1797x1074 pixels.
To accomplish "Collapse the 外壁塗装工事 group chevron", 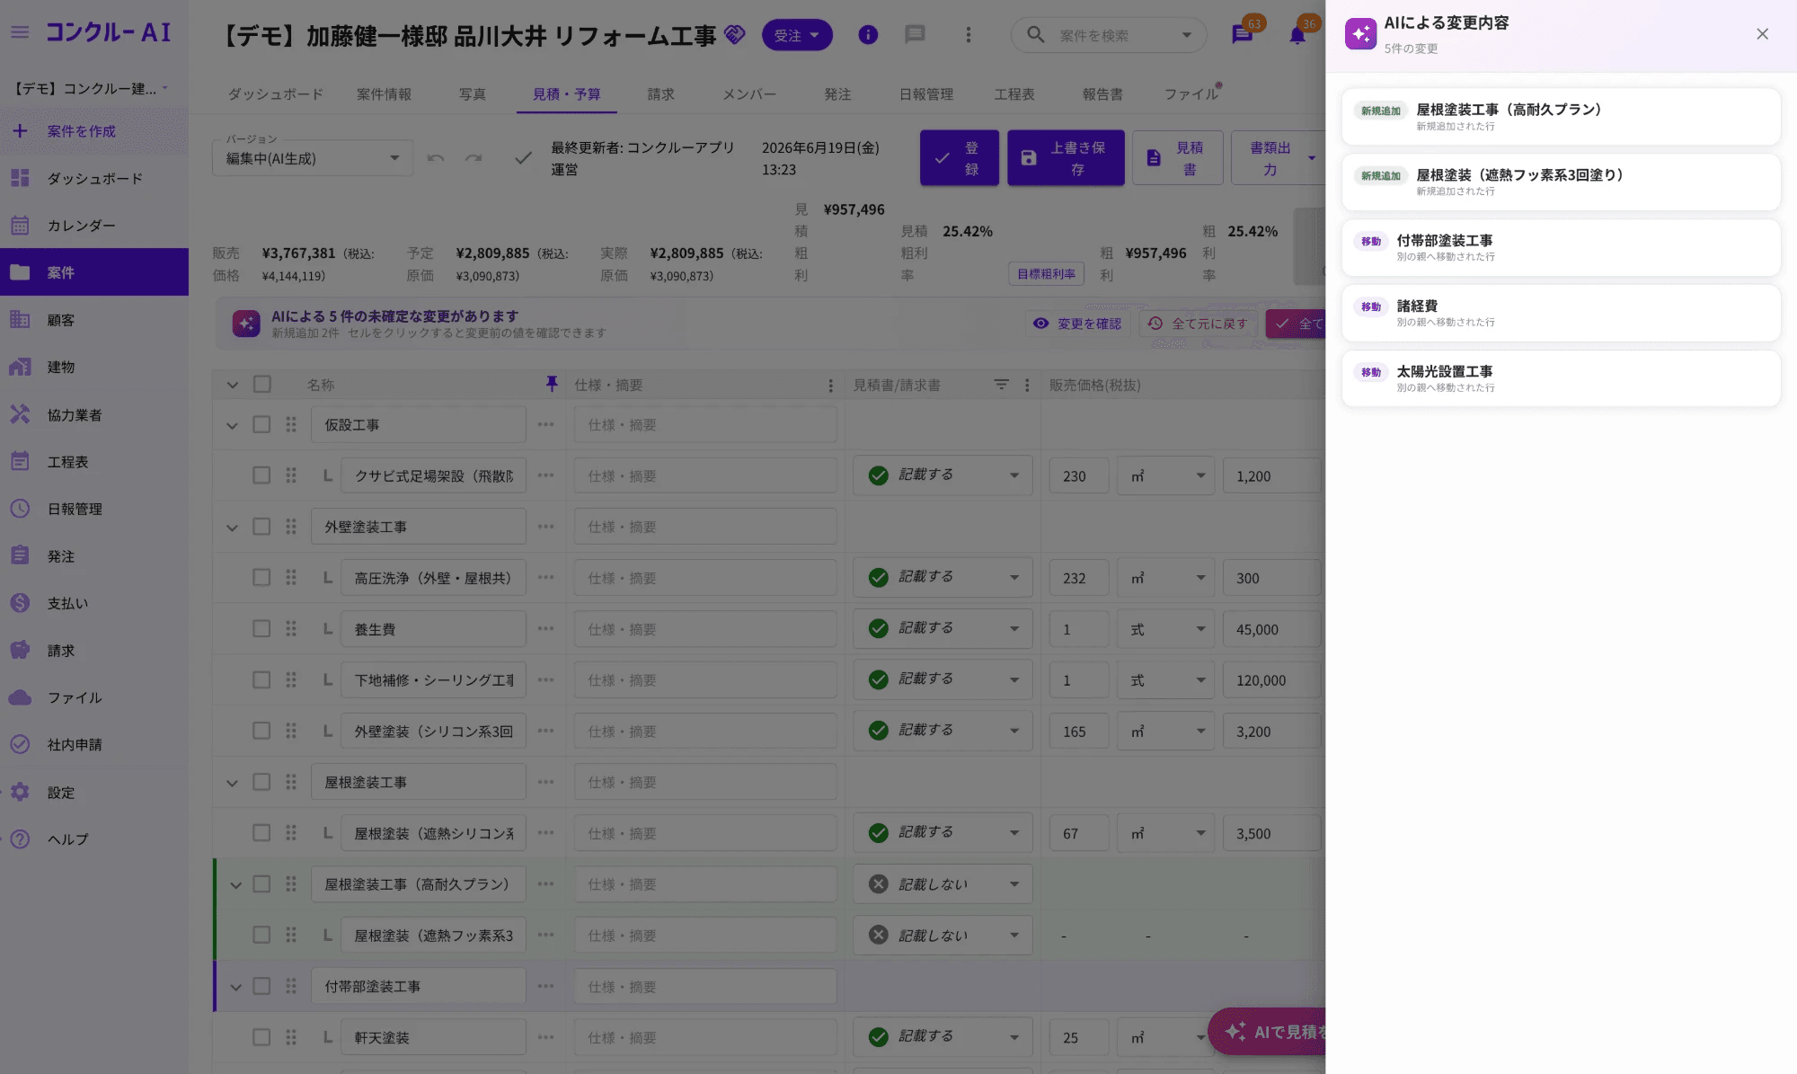I will pyautogui.click(x=232, y=528).
